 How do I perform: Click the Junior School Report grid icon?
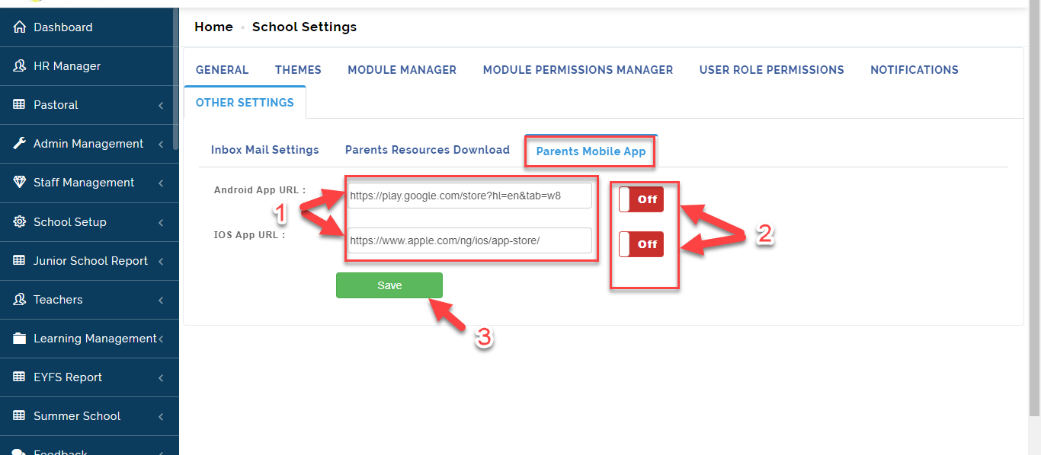coord(20,261)
